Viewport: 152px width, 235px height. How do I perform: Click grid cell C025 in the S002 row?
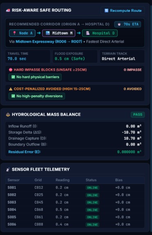click(x=39, y=195)
